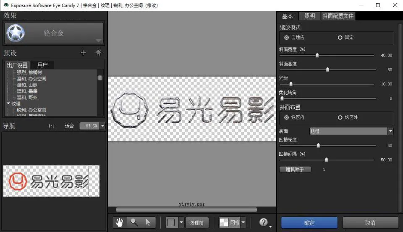This screenshot has width=403, height=232.
Task: Collapse the 纹理 tree category
Action: [8, 103]
